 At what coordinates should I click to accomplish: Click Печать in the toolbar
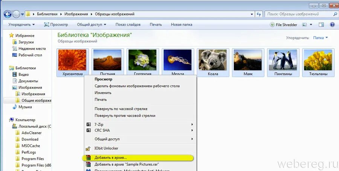[156, 25]
